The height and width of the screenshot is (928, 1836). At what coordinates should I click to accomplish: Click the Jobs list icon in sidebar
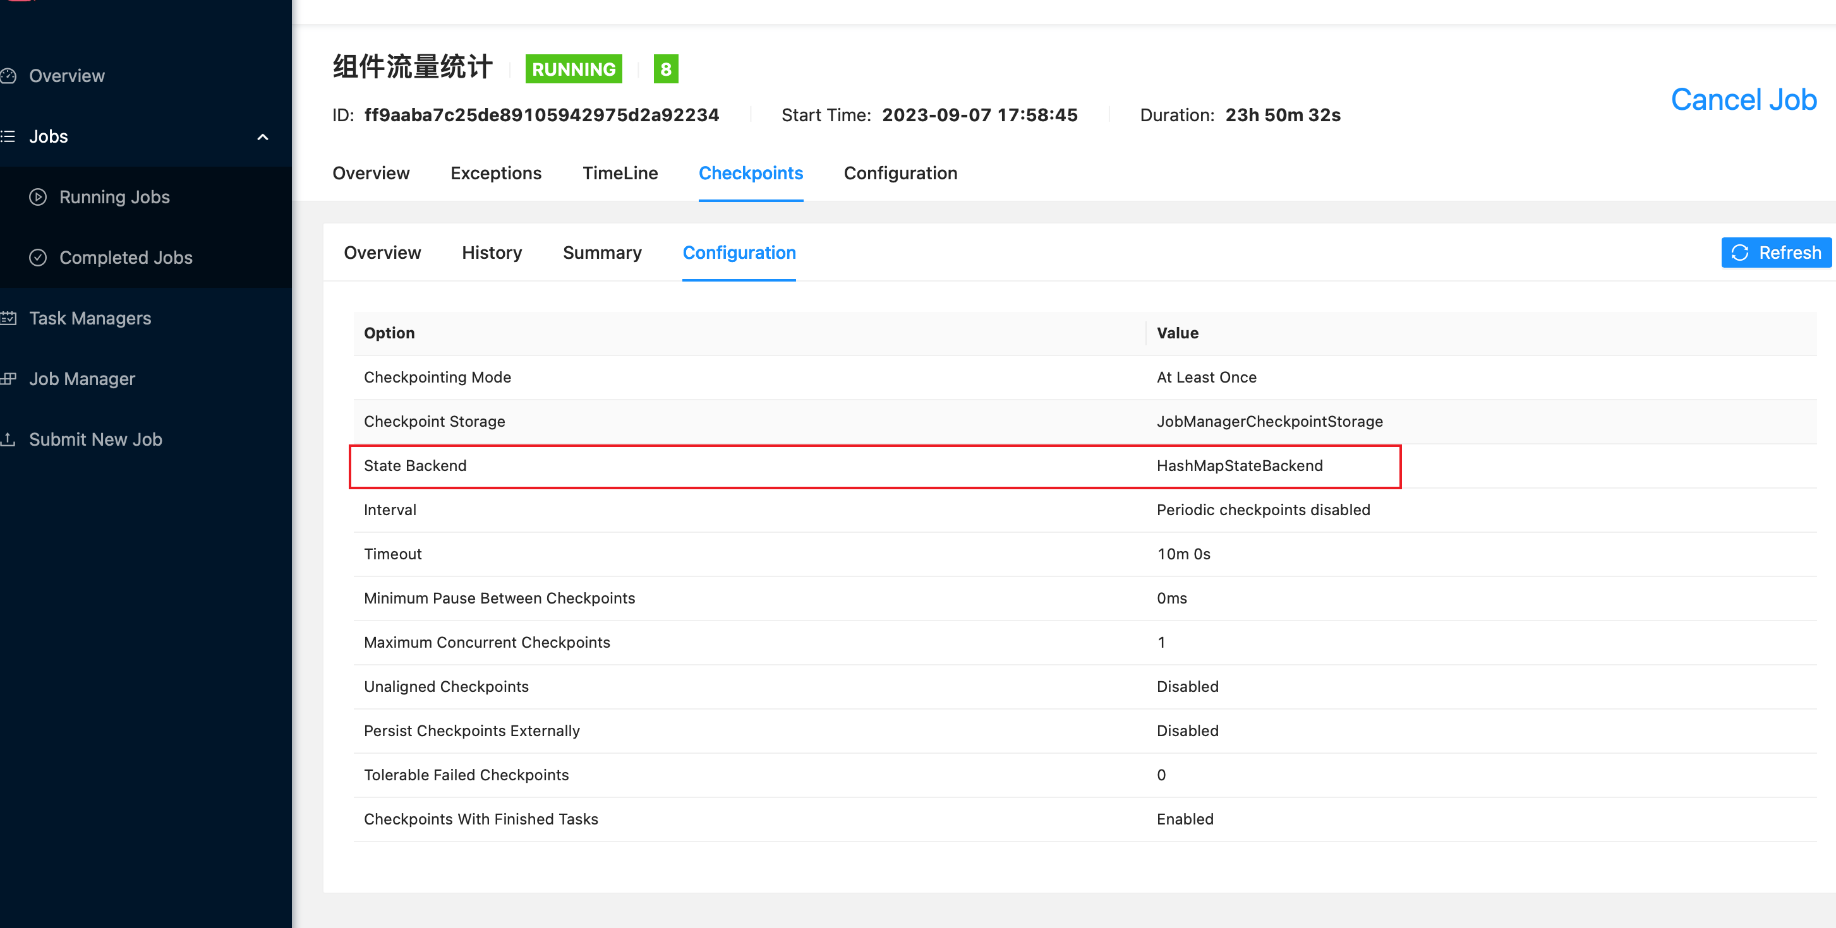[x=8, y=137]
